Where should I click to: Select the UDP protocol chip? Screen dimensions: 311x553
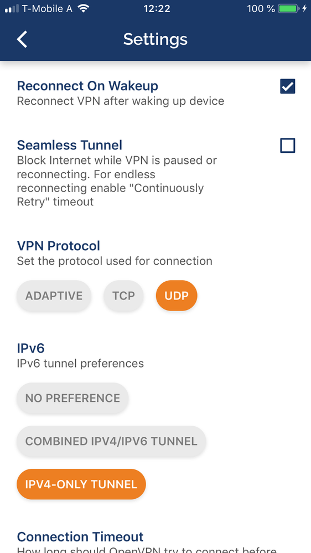point(177,296)
